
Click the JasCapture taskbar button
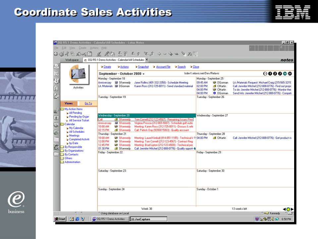pyautogui.click(x=148, y=219)
